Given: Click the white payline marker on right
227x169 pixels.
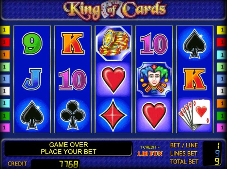Looking at the screenshot, I should coord(221,91).
